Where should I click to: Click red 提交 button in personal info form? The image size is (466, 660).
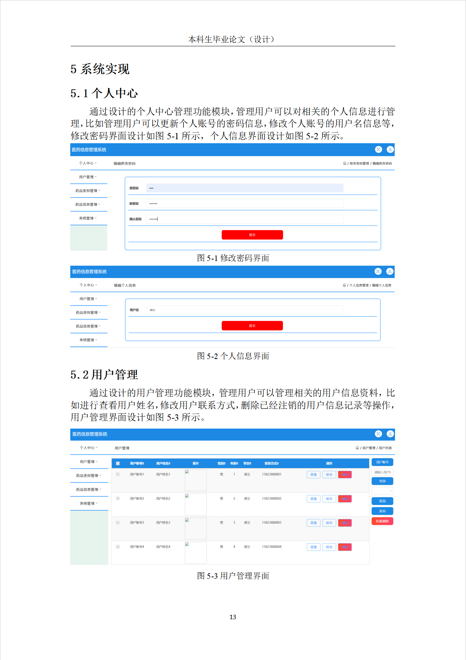point(252,325)
